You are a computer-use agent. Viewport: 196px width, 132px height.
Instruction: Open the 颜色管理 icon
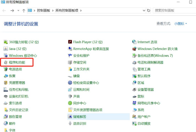6,116
